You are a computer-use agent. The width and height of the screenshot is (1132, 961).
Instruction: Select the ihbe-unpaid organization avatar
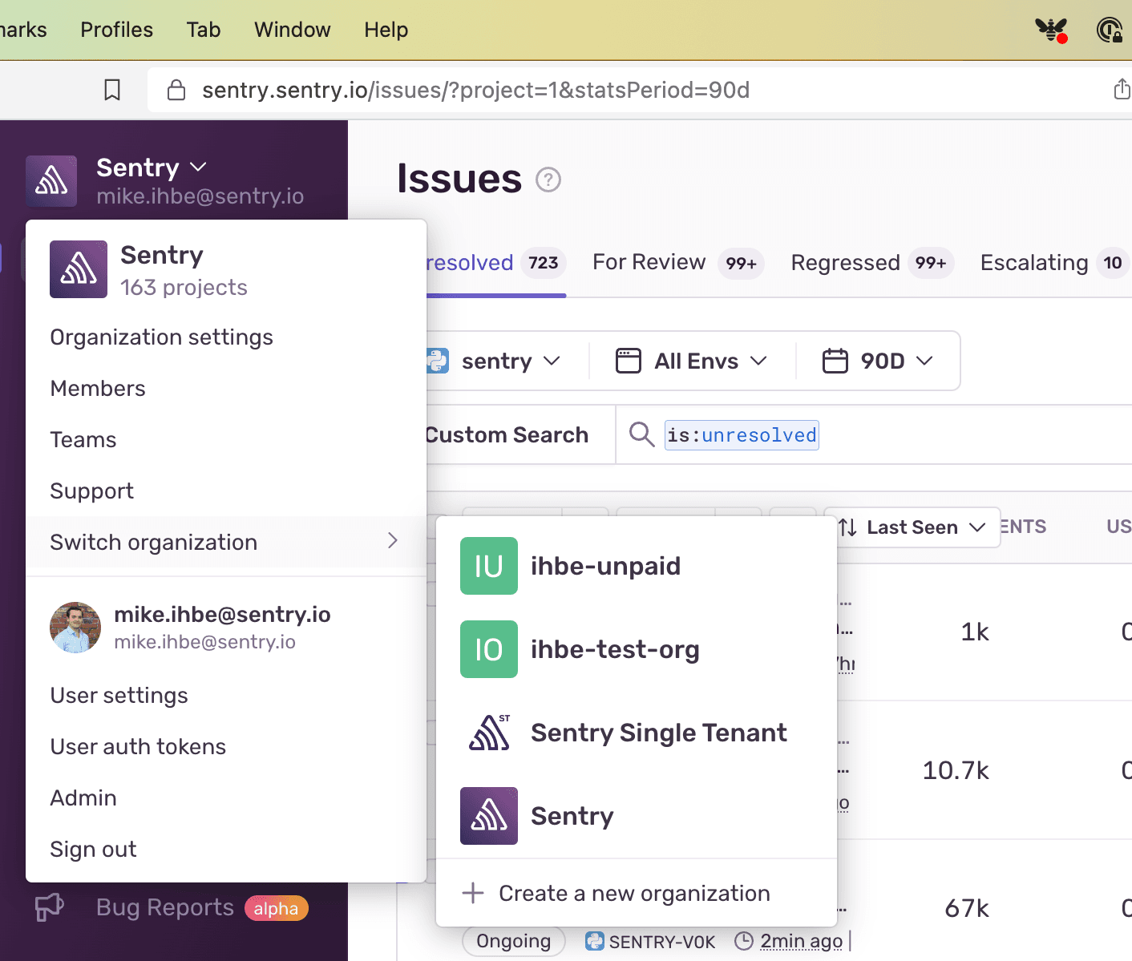pos(488,566)
